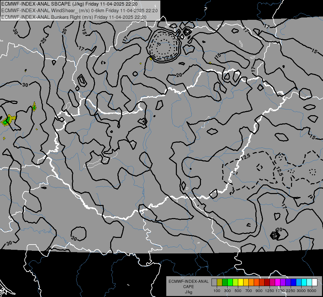The image size is (323, 297).
Task: Click the 100 tick label in the legend
Action: pos(217,291)
